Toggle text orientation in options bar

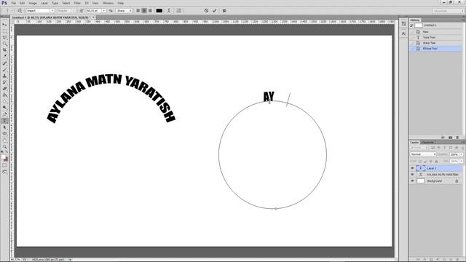pyautogui.click(x=20, y=11)
